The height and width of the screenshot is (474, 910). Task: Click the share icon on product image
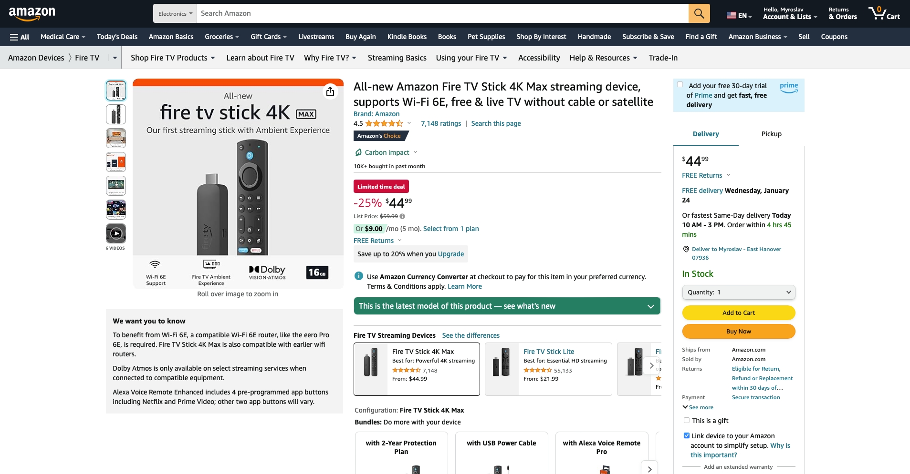(x=330, y=91)
